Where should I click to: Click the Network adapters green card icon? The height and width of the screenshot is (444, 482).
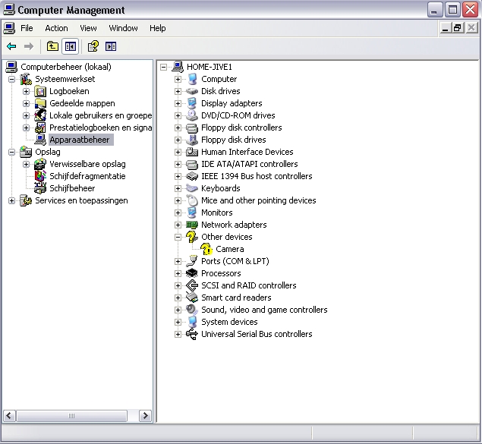(x=192, y=225)
